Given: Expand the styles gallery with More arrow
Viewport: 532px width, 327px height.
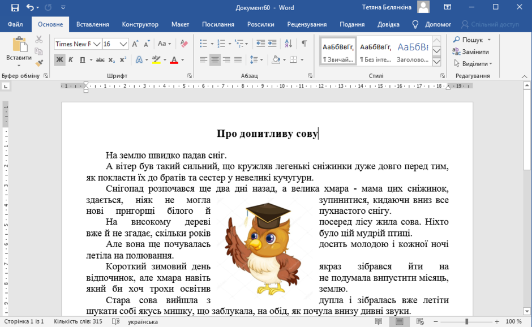Looking at the screenshot, I should click(x=437, y=62).
